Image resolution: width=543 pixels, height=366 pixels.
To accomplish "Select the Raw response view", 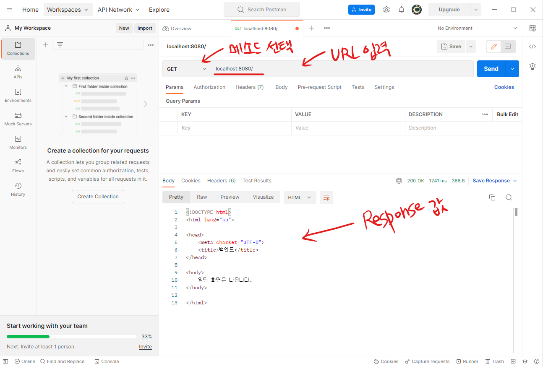I will (202, 197).
